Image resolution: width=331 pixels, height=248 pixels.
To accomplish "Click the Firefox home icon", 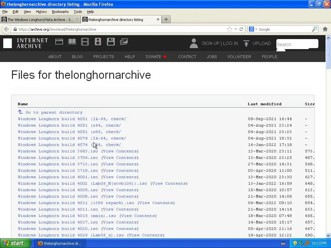I will tap(325, 29).
